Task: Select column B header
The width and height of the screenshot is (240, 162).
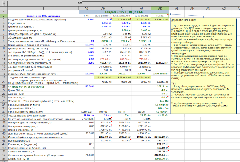Action: [43, 9]
